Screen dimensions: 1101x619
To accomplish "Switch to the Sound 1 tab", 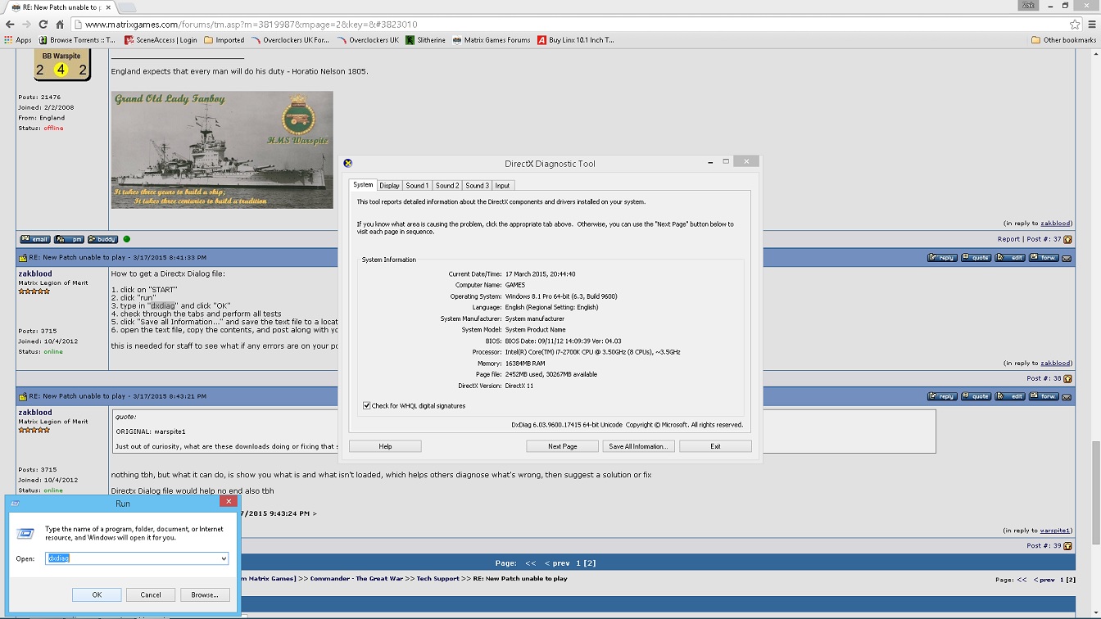I will [417, 186].
